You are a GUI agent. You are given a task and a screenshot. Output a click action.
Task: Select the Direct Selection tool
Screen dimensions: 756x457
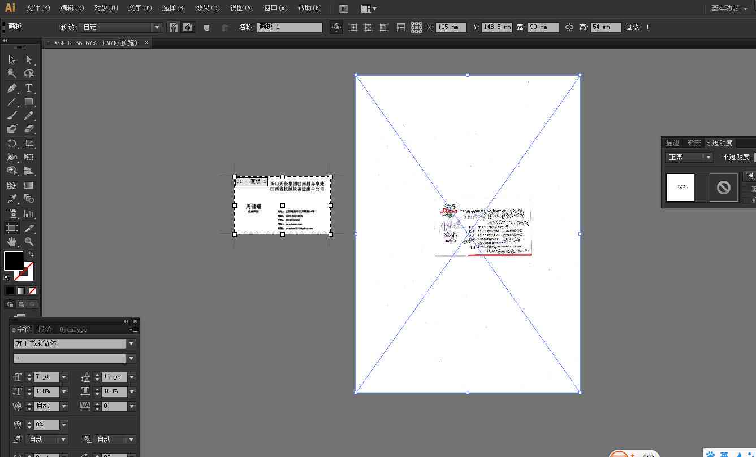click(x=29, y=60)
